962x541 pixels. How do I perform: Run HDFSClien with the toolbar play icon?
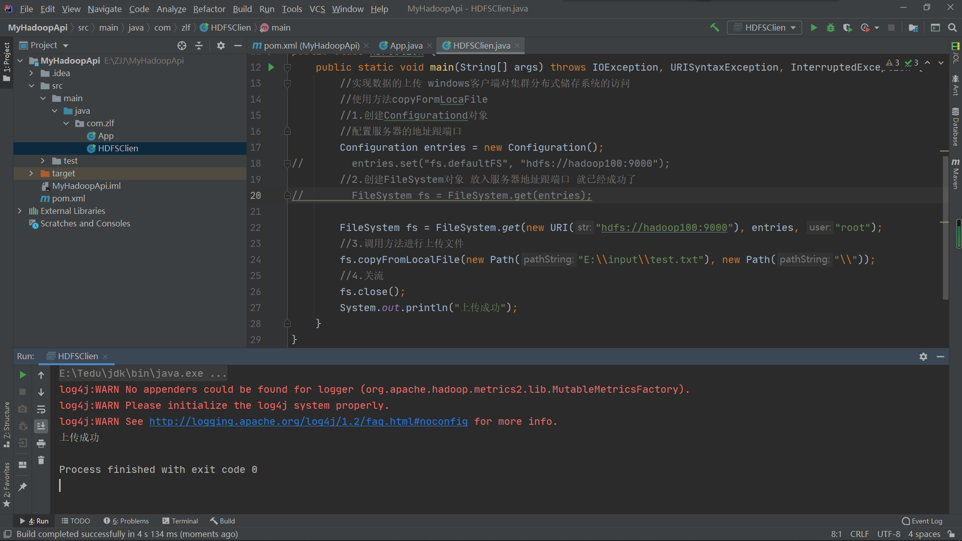tap(814, 28)
